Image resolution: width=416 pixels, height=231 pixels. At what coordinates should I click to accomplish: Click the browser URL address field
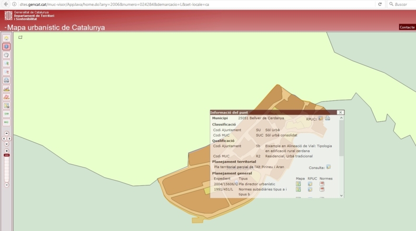click(x=196, y=4)
